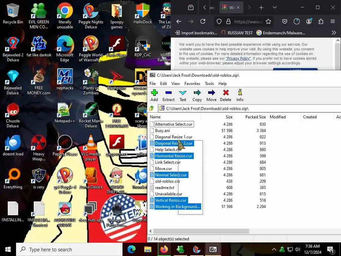341x256 pixels.
Task: Show hidden system tray icons
Action: pos(274,249)
